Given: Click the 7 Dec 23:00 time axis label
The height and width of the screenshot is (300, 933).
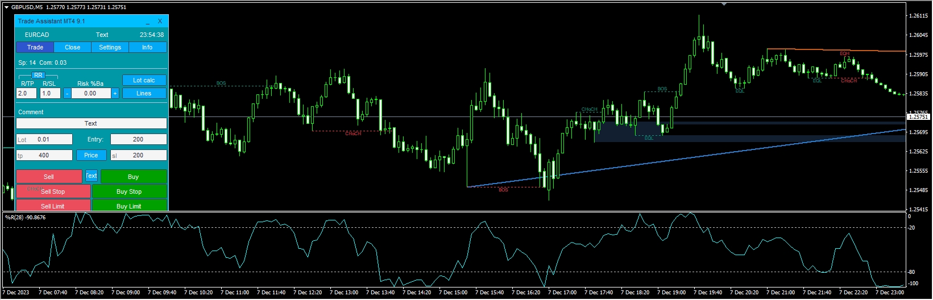Looking at the screenshot, I should pos(890,293).
